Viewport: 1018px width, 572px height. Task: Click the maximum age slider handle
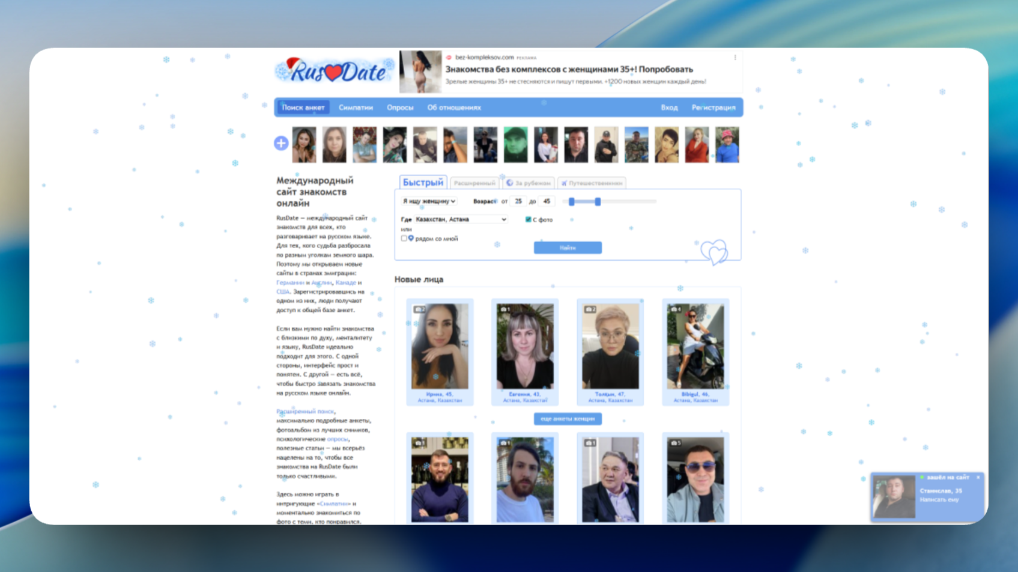coord(598,202)
